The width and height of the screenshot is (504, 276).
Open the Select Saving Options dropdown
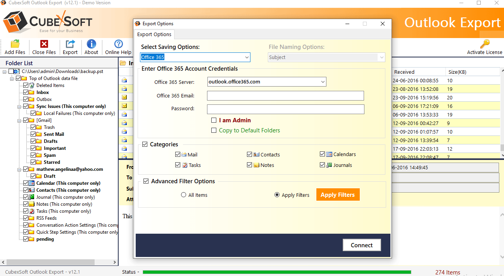coord(247,57)
